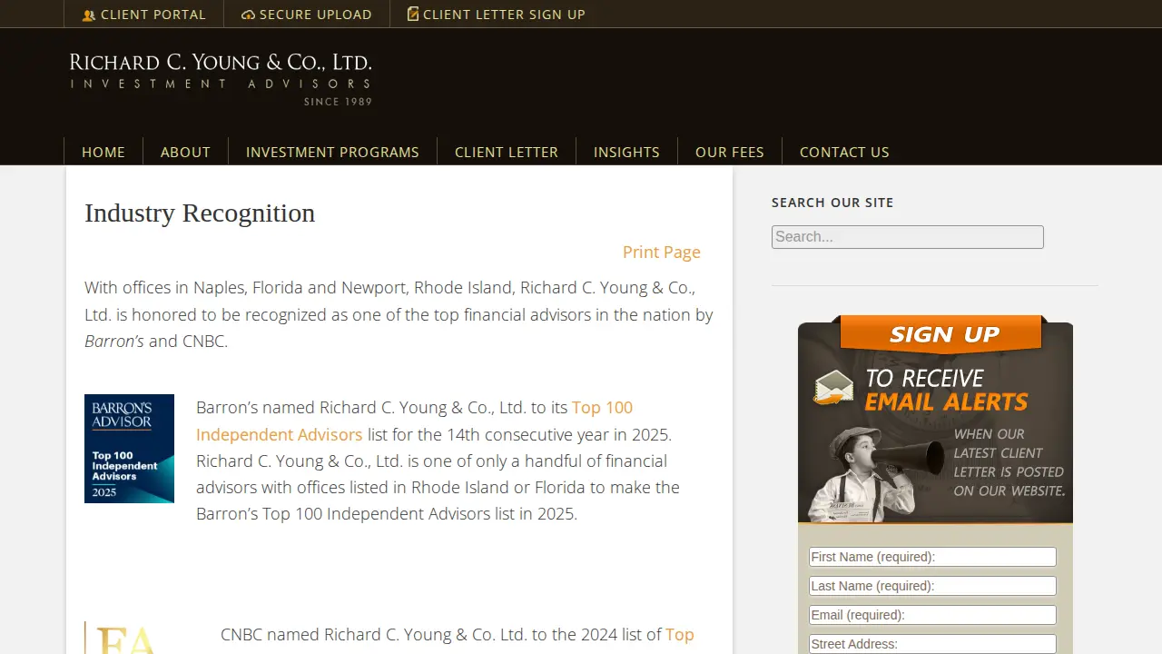The height and width of the screenshot is (654, 1162).
Task: Click the Industry Recognition heading
Action: coord(200,213)
